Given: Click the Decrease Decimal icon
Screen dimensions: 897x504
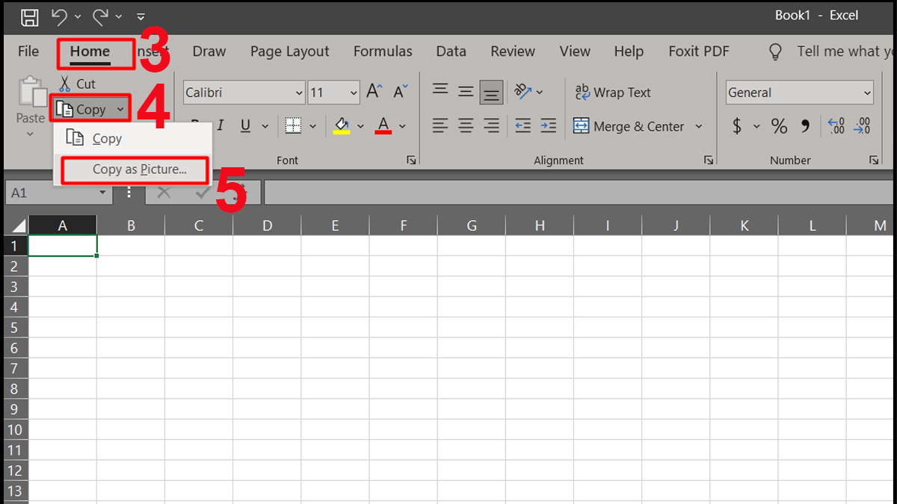Looking at the screenshot, I should pyautogui.click(x=862, y=126).
